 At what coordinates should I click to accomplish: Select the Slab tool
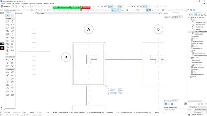(x=12, y=25)
